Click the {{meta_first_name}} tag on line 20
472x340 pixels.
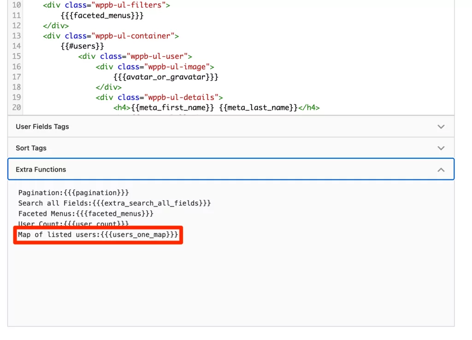click(173, 108)
